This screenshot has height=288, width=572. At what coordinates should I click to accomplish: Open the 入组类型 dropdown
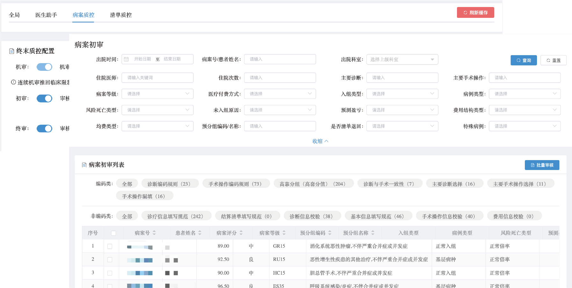coord(402,94)
